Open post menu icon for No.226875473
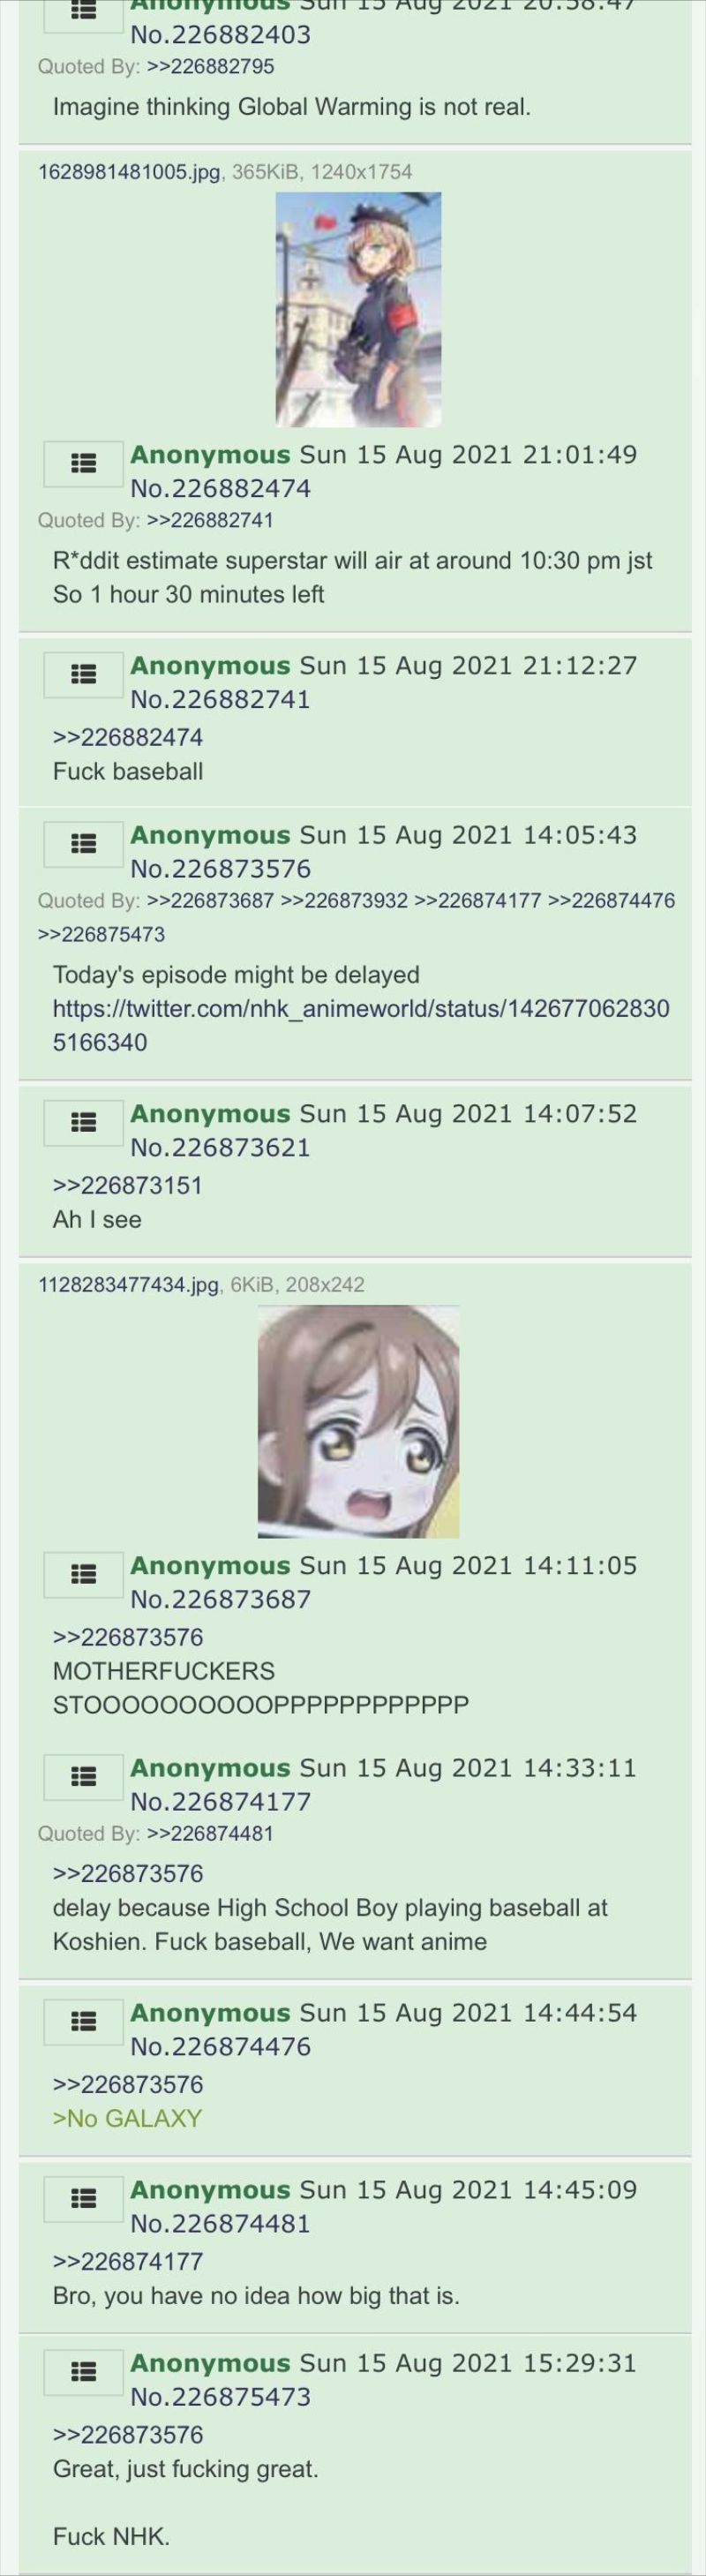Screen dimensions: 706x2576 tap(84, 2371)
